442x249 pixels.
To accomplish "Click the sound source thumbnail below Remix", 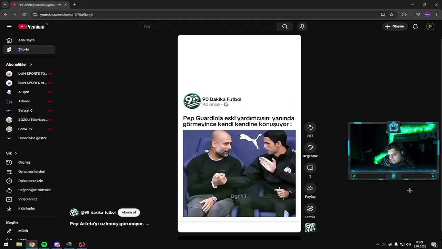I will click(310, 228).
